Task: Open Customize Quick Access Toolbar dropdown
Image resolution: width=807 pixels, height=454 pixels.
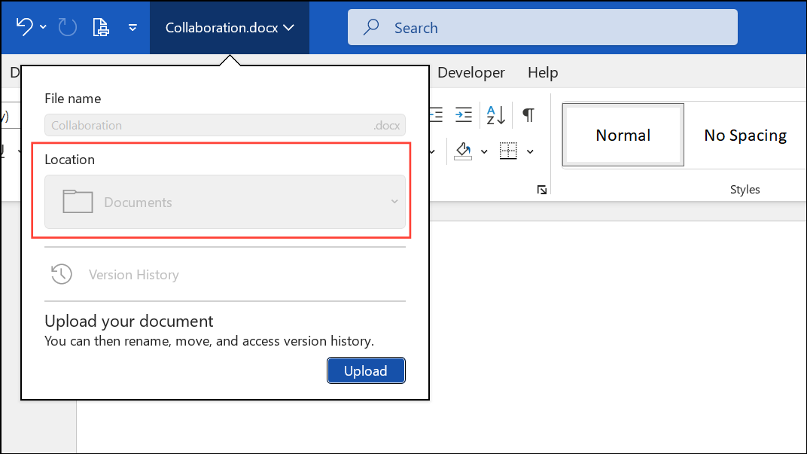Action: click(132, 27)
